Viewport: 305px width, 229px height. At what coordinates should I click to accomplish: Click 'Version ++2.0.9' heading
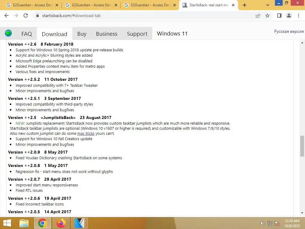coord(24,152)
